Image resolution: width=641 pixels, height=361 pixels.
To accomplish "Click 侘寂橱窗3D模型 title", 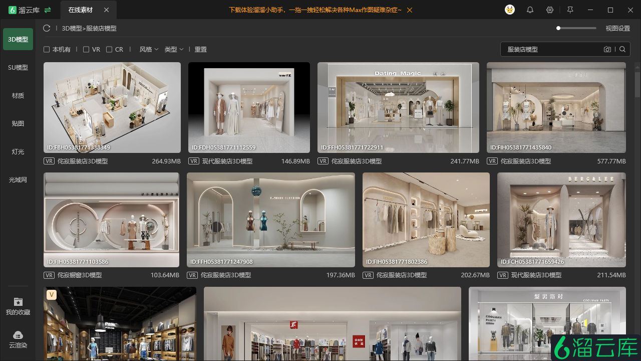I will tap(80, 275).
